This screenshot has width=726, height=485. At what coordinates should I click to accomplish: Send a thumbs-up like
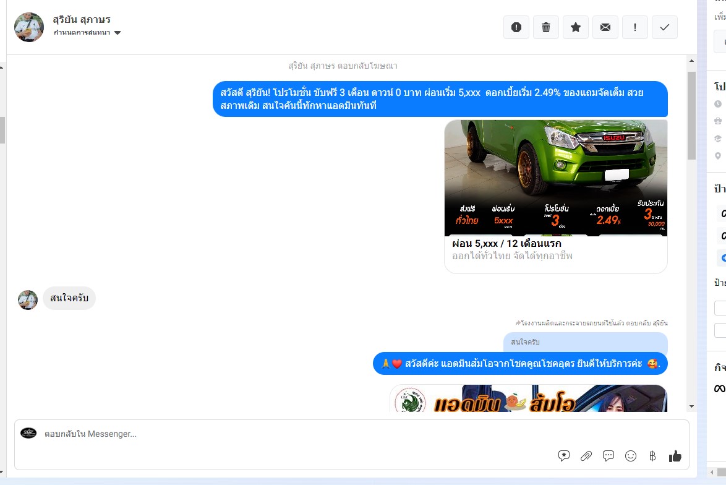tap(675, 457)
